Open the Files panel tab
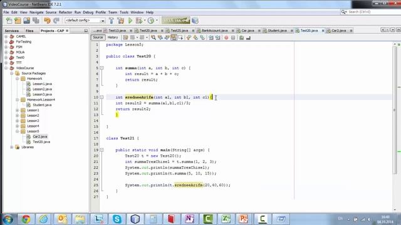The width and height of the screenshot is (401, 225). tap(29, 31)
